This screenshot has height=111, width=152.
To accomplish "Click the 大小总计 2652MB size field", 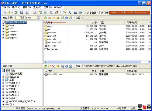I will pyautogui.click(x=104, y=13).
